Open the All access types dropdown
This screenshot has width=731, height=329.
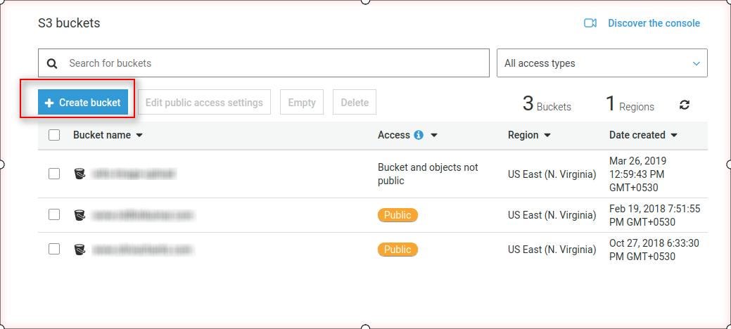tap(602, 63)
